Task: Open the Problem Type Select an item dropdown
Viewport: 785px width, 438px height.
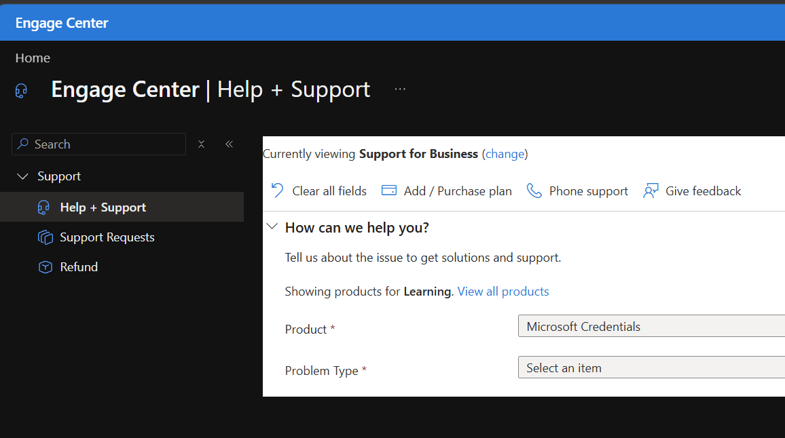Action: pyautogui.click(x=651, y=367)
